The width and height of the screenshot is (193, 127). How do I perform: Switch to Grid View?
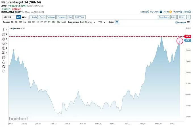point(79,17)
